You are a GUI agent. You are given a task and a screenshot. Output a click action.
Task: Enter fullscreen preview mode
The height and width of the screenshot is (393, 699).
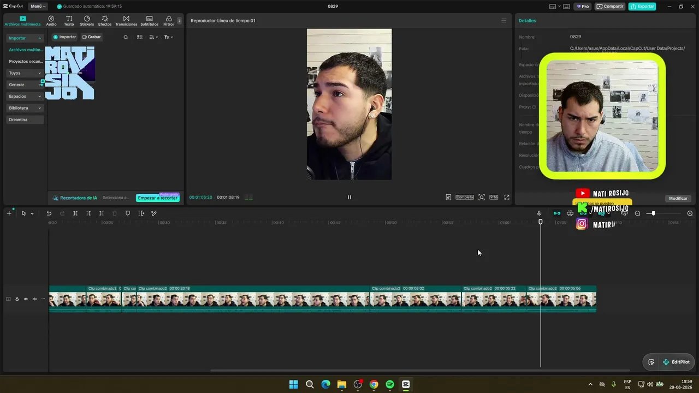507,197
